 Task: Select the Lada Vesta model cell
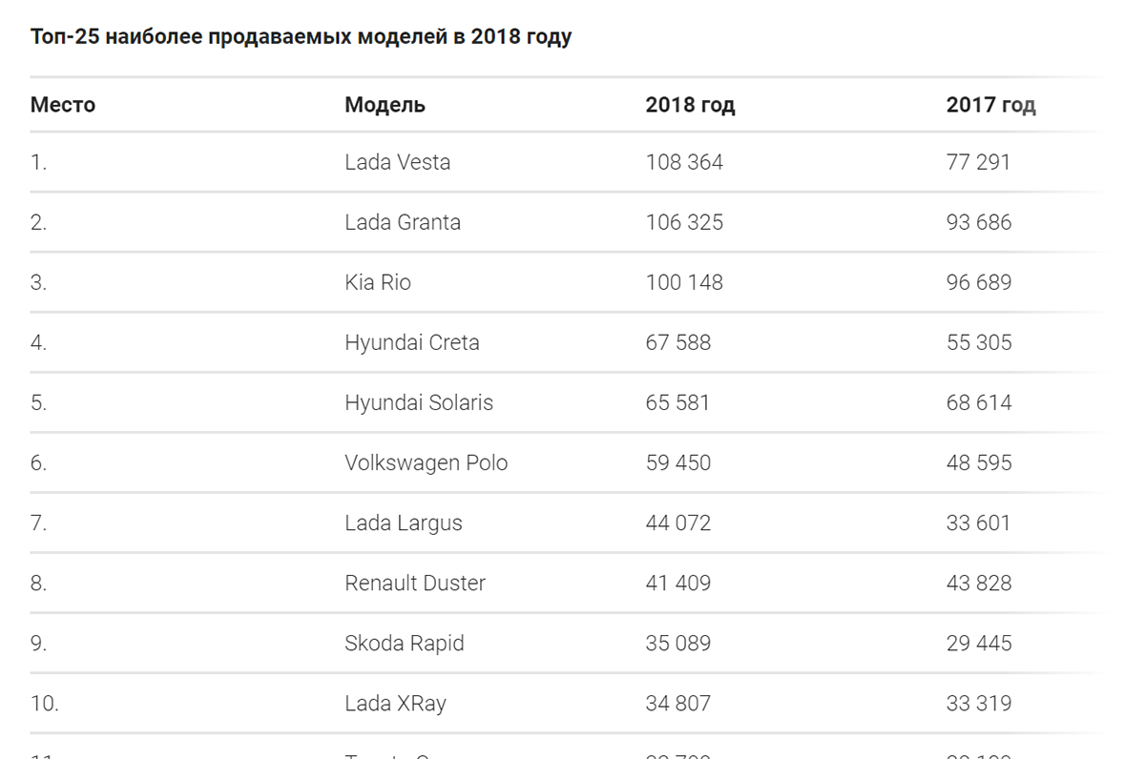pos(397,162)
